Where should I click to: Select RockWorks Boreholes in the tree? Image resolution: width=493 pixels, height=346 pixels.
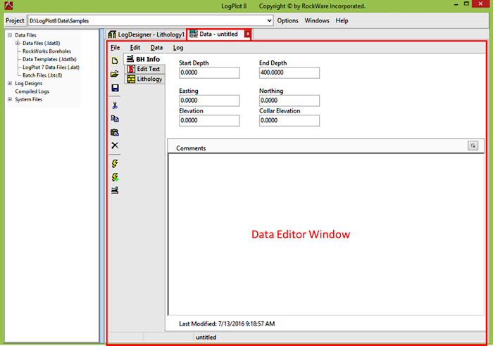point(46,51)
